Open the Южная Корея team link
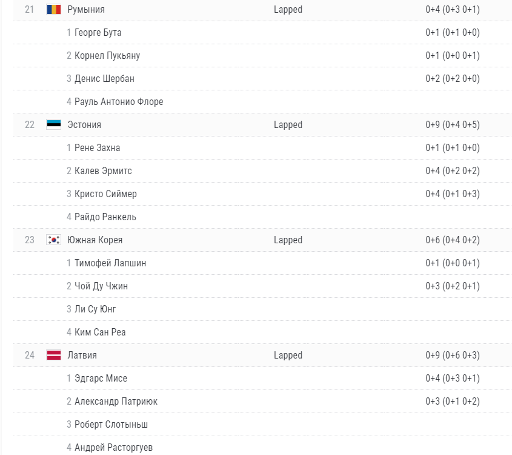Screen dimensions: 512x455 pyautogui.click(x=95, y=240)
